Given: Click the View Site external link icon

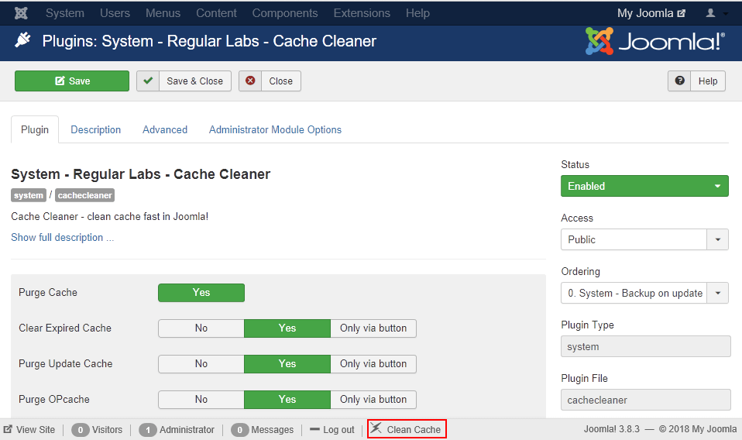Looking at the screenshot, I should coord(8,429).
